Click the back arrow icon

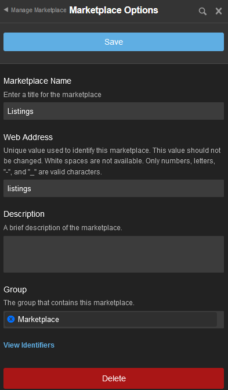[6, 10]
